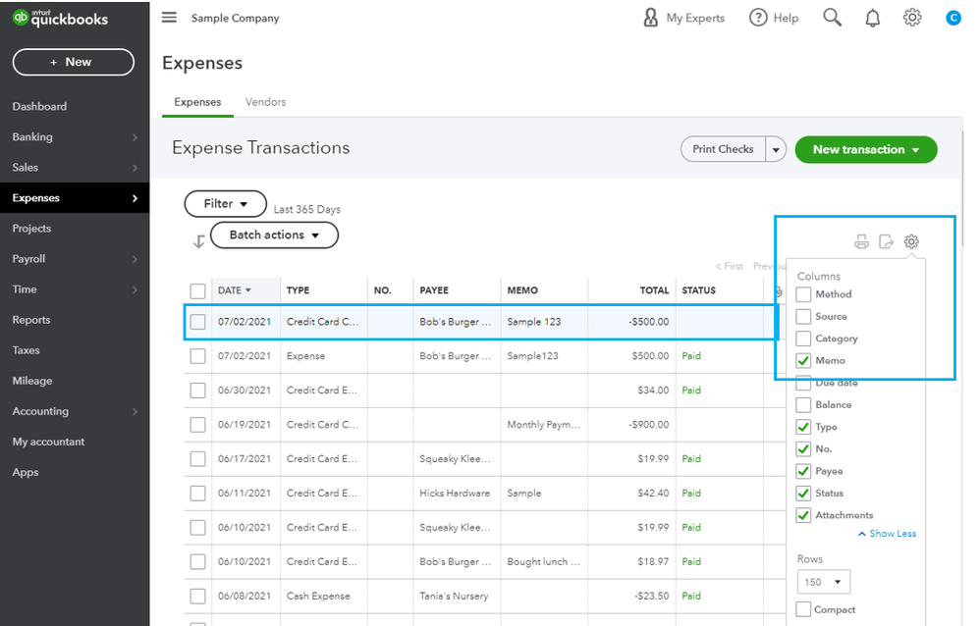The height and width of the screenshot is (626, 980).
Task: Open Projects in sidebar
Action: coord(31,228)
